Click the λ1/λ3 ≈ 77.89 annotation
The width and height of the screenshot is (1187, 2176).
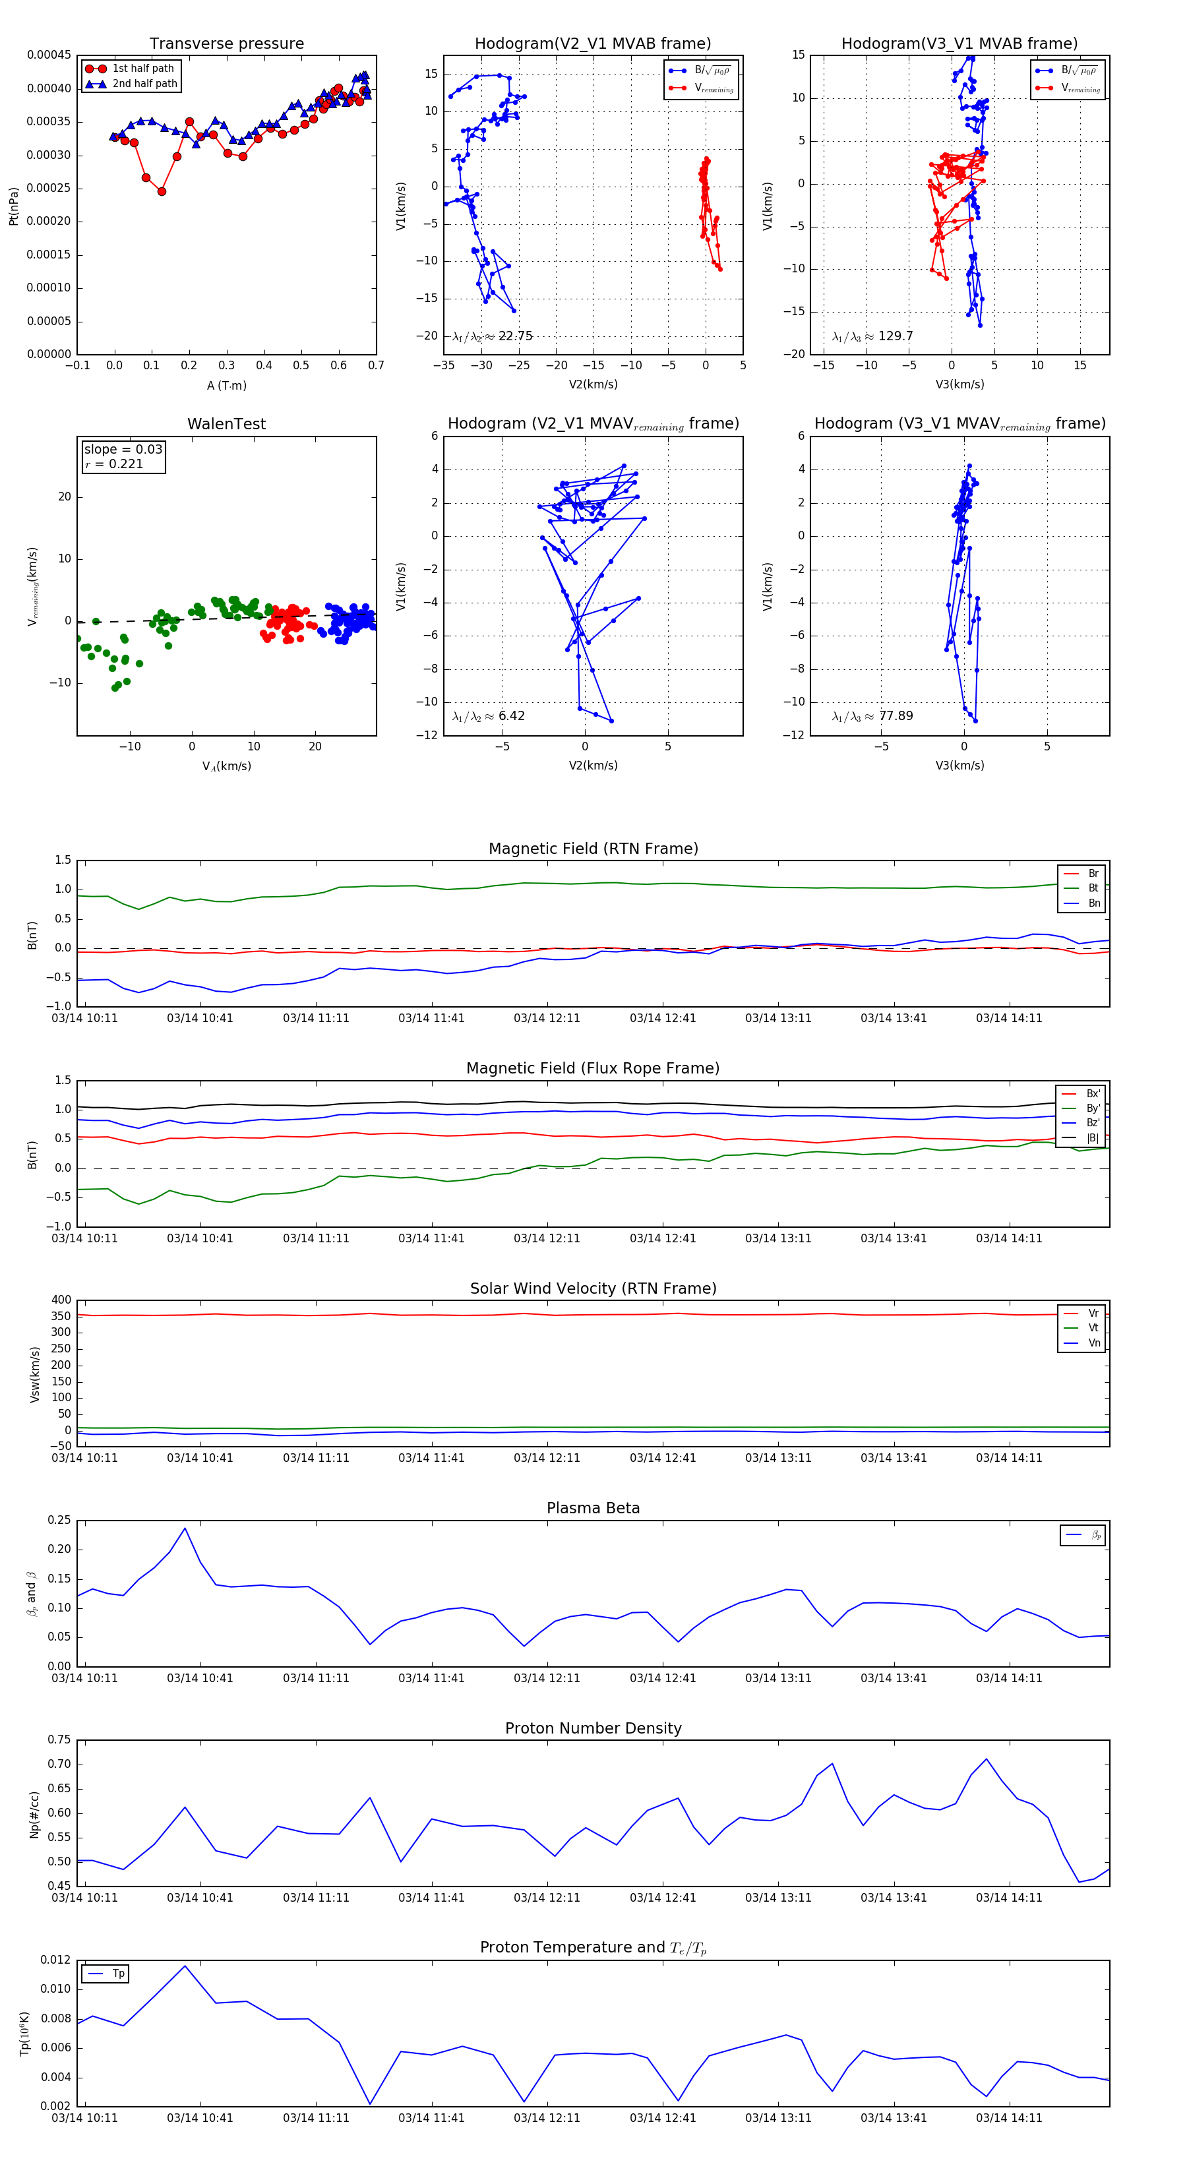(872, 716)
